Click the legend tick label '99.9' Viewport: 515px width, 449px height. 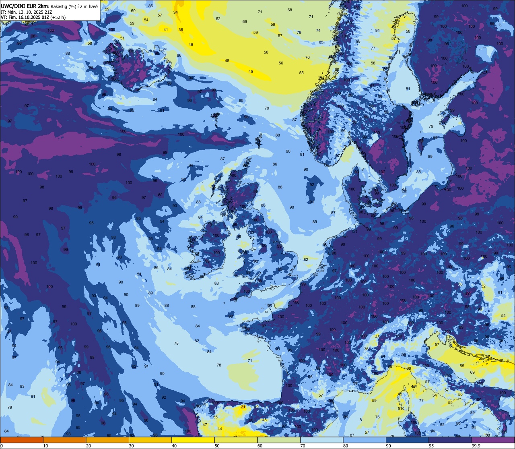476,446
